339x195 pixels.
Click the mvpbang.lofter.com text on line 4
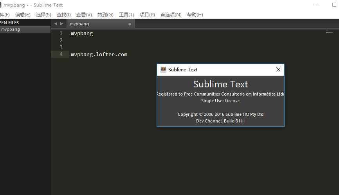tap(99, 54)
